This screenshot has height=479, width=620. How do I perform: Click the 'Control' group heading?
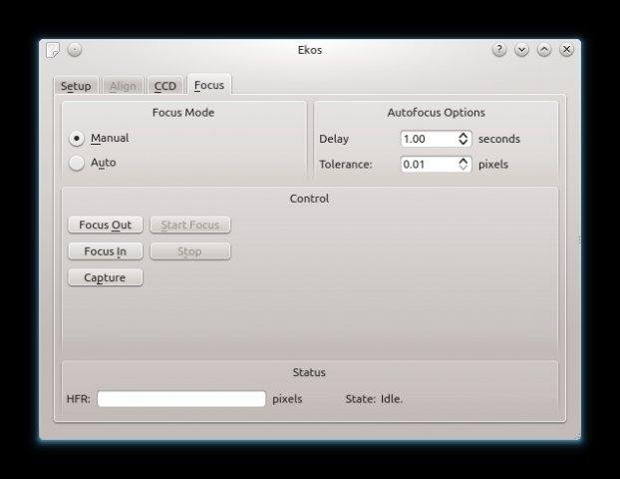pos(309,199)
